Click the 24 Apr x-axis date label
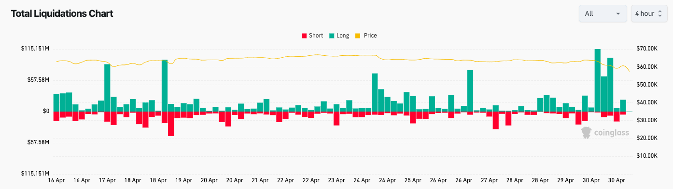The height and width of the screenshot is (189, 673). point(362,180)
